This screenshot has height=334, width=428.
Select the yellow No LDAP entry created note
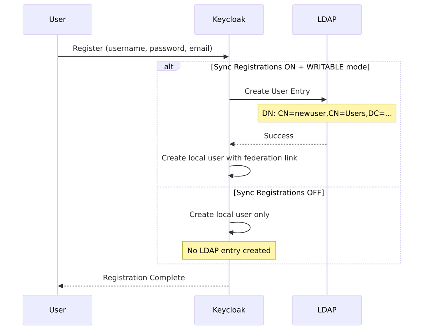tap(229, 250)
